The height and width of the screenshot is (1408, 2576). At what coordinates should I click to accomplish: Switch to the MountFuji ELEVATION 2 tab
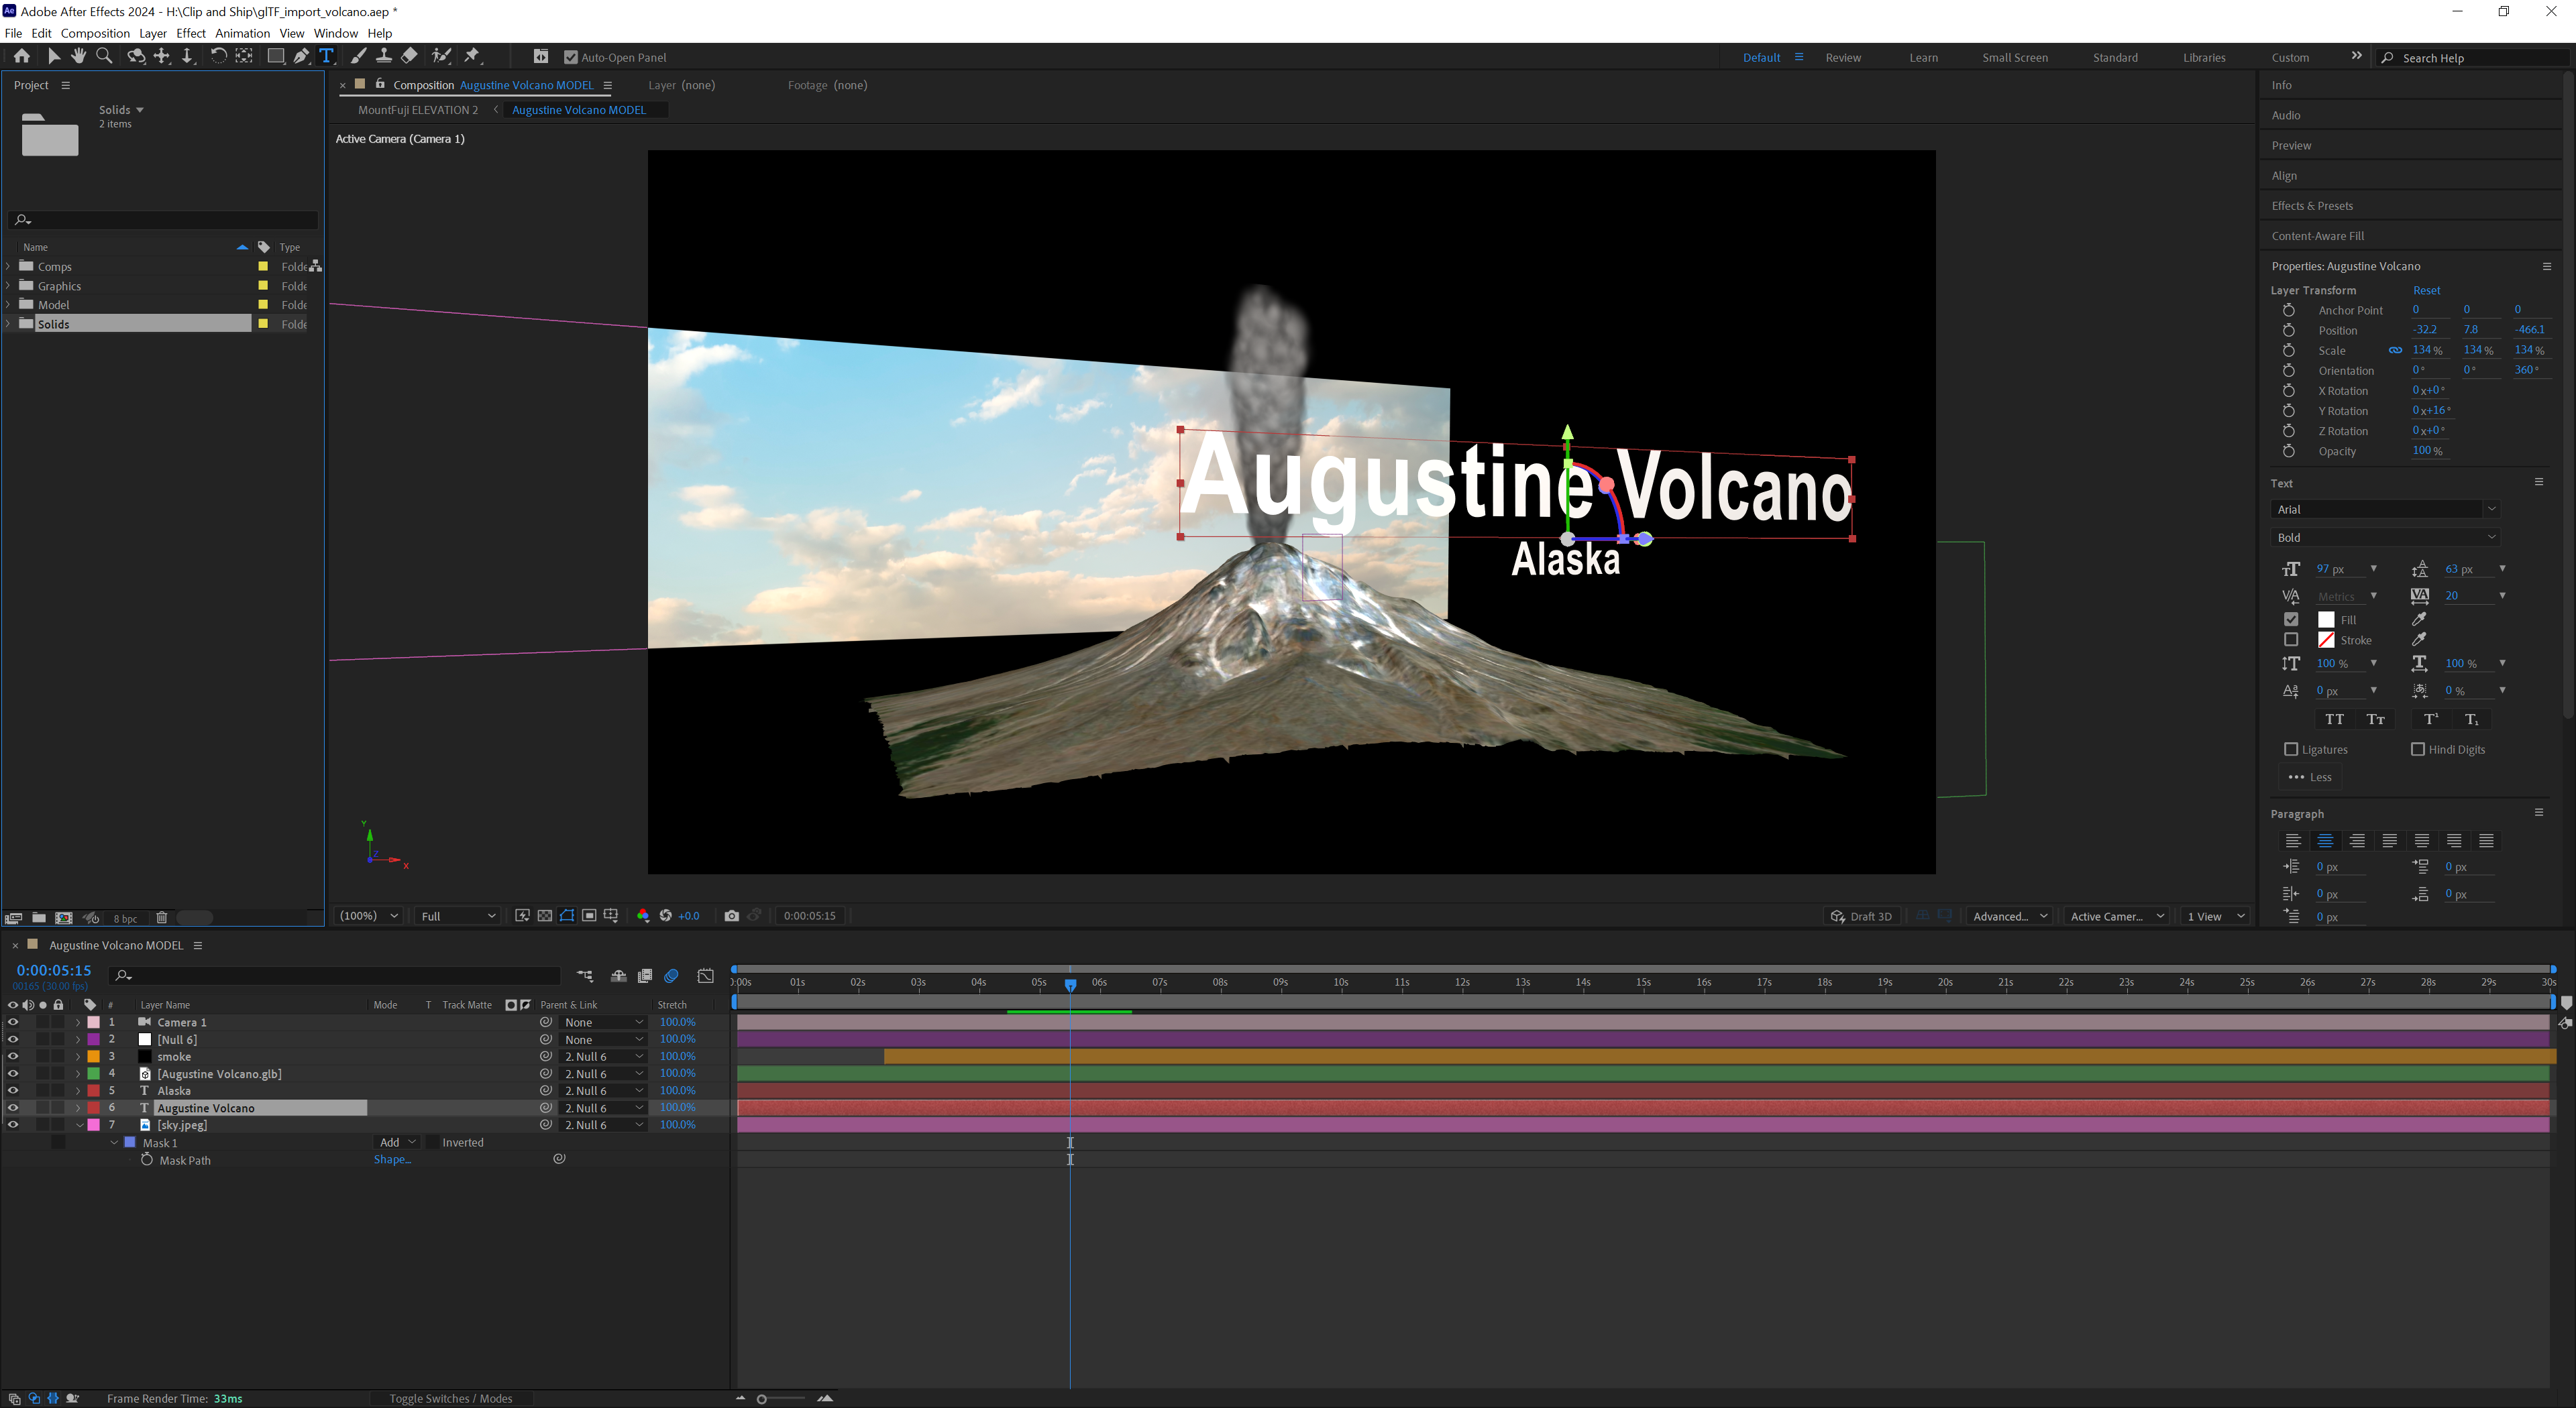[x=417, y=110]
